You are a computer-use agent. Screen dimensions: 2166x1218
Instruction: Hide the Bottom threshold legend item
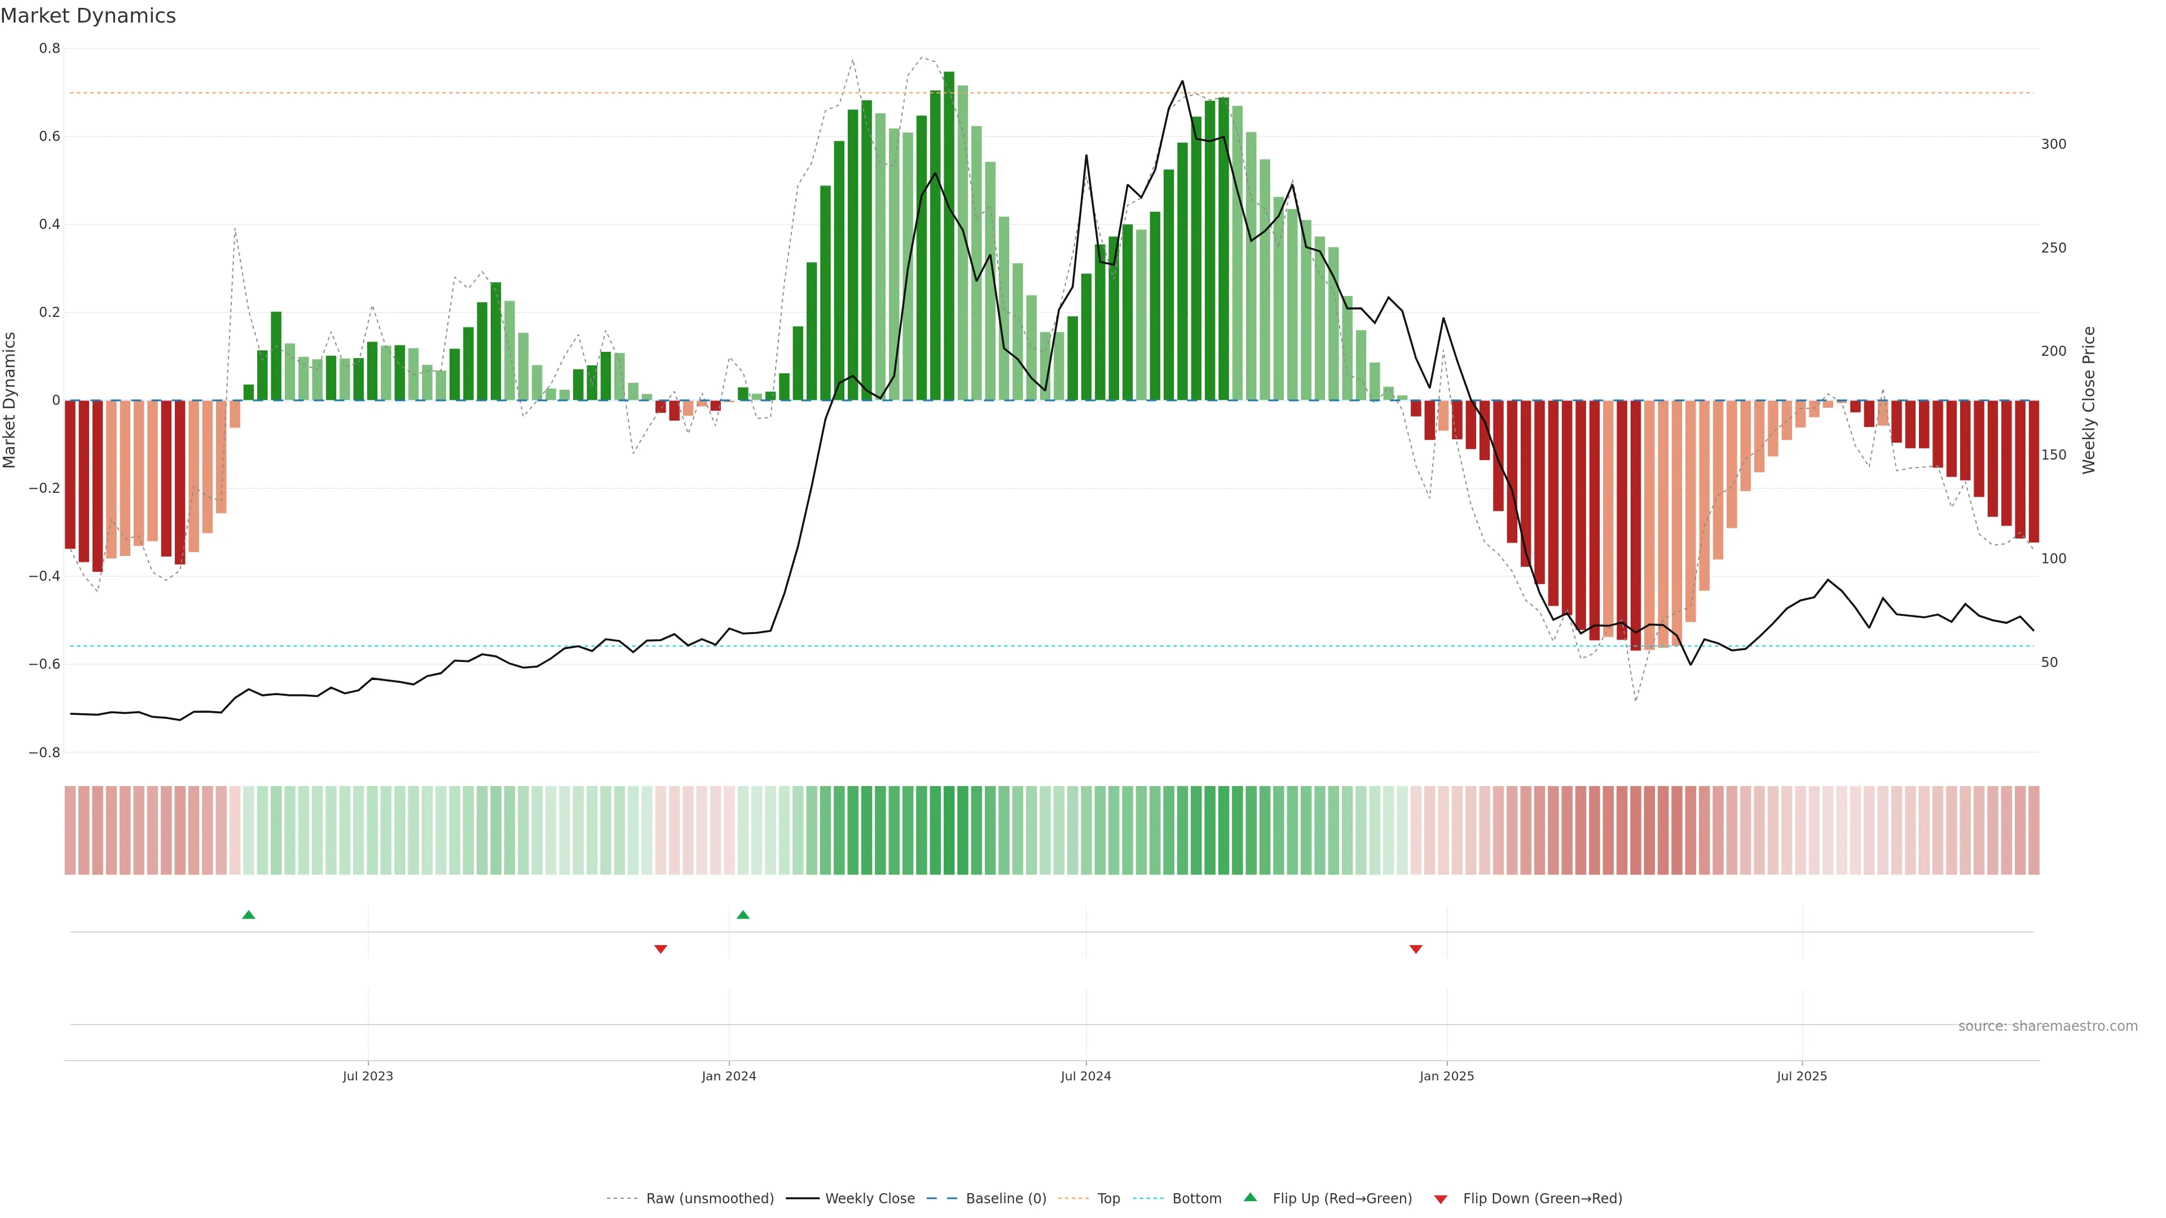click(1196, 1199)
